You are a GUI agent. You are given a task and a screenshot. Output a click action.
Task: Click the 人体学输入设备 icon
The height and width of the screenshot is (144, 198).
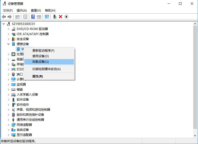point(13,95)
